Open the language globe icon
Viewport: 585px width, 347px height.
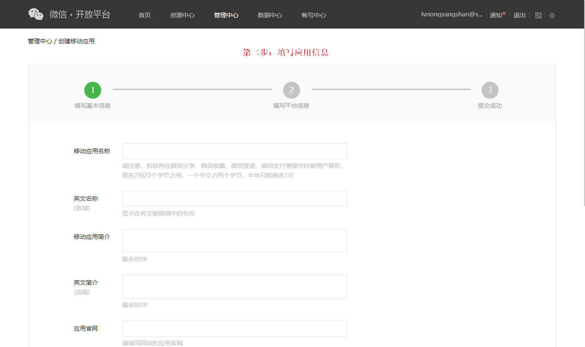click(552, 15)
